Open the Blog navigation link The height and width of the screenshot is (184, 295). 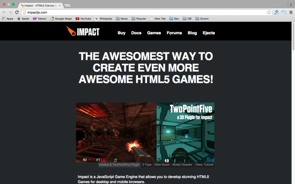192,33
